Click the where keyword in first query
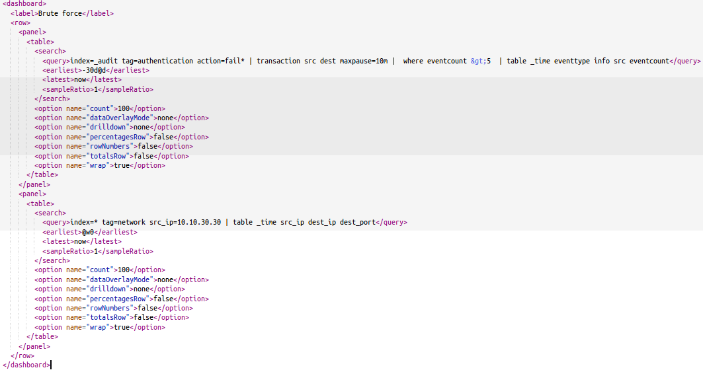This screenshot has height=370, width=703. point(413,61)
